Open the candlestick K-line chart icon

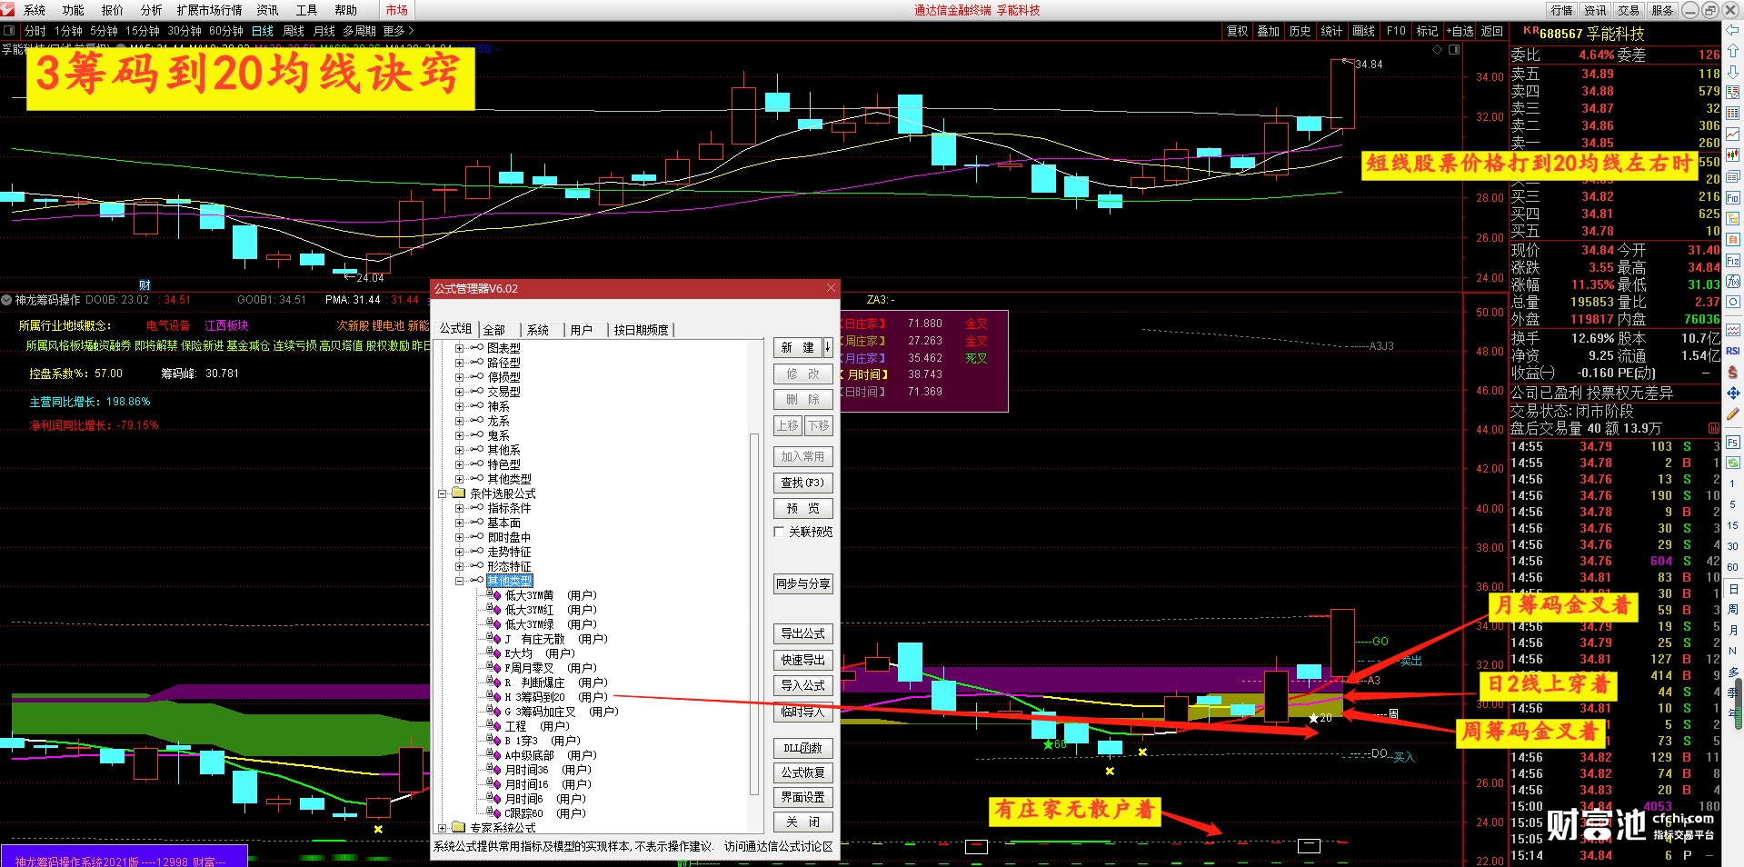coord(1733,154)
